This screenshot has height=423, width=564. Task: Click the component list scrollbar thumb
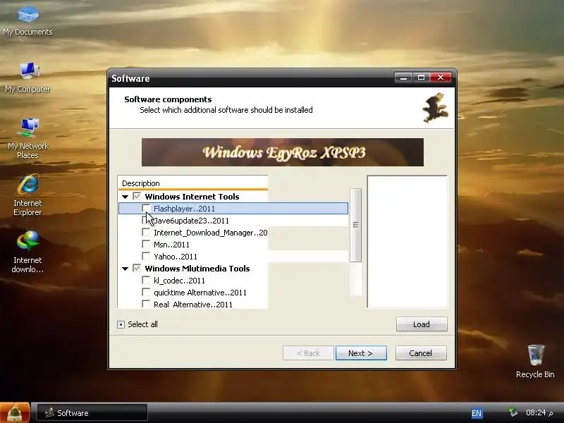click(x=356, y=225)
